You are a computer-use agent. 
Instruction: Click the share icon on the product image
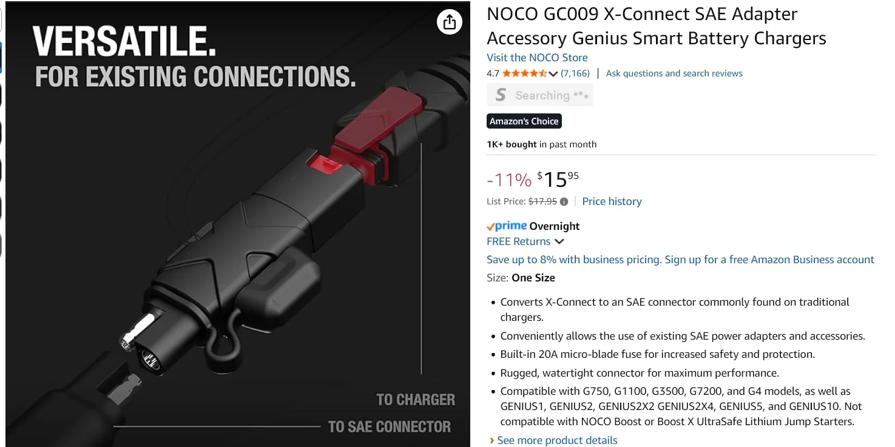coord(449,21)
